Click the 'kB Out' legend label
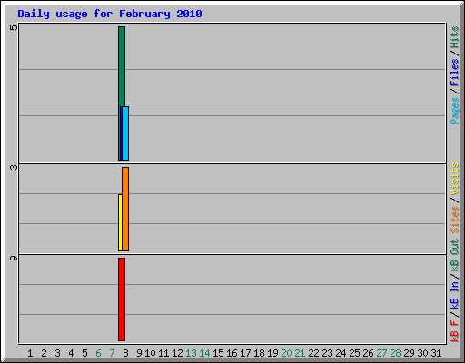The width and height of the screenshot is (465, 363). coord(454,255)
